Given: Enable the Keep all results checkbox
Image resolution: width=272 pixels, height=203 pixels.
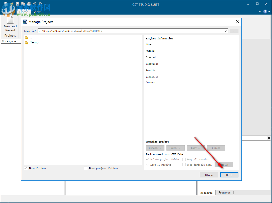Looking at the screenshot, I should [x=184, y=159].
